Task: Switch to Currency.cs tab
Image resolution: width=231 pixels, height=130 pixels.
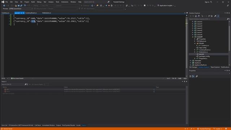Action: pyautogui.click(x=5, y=13)
